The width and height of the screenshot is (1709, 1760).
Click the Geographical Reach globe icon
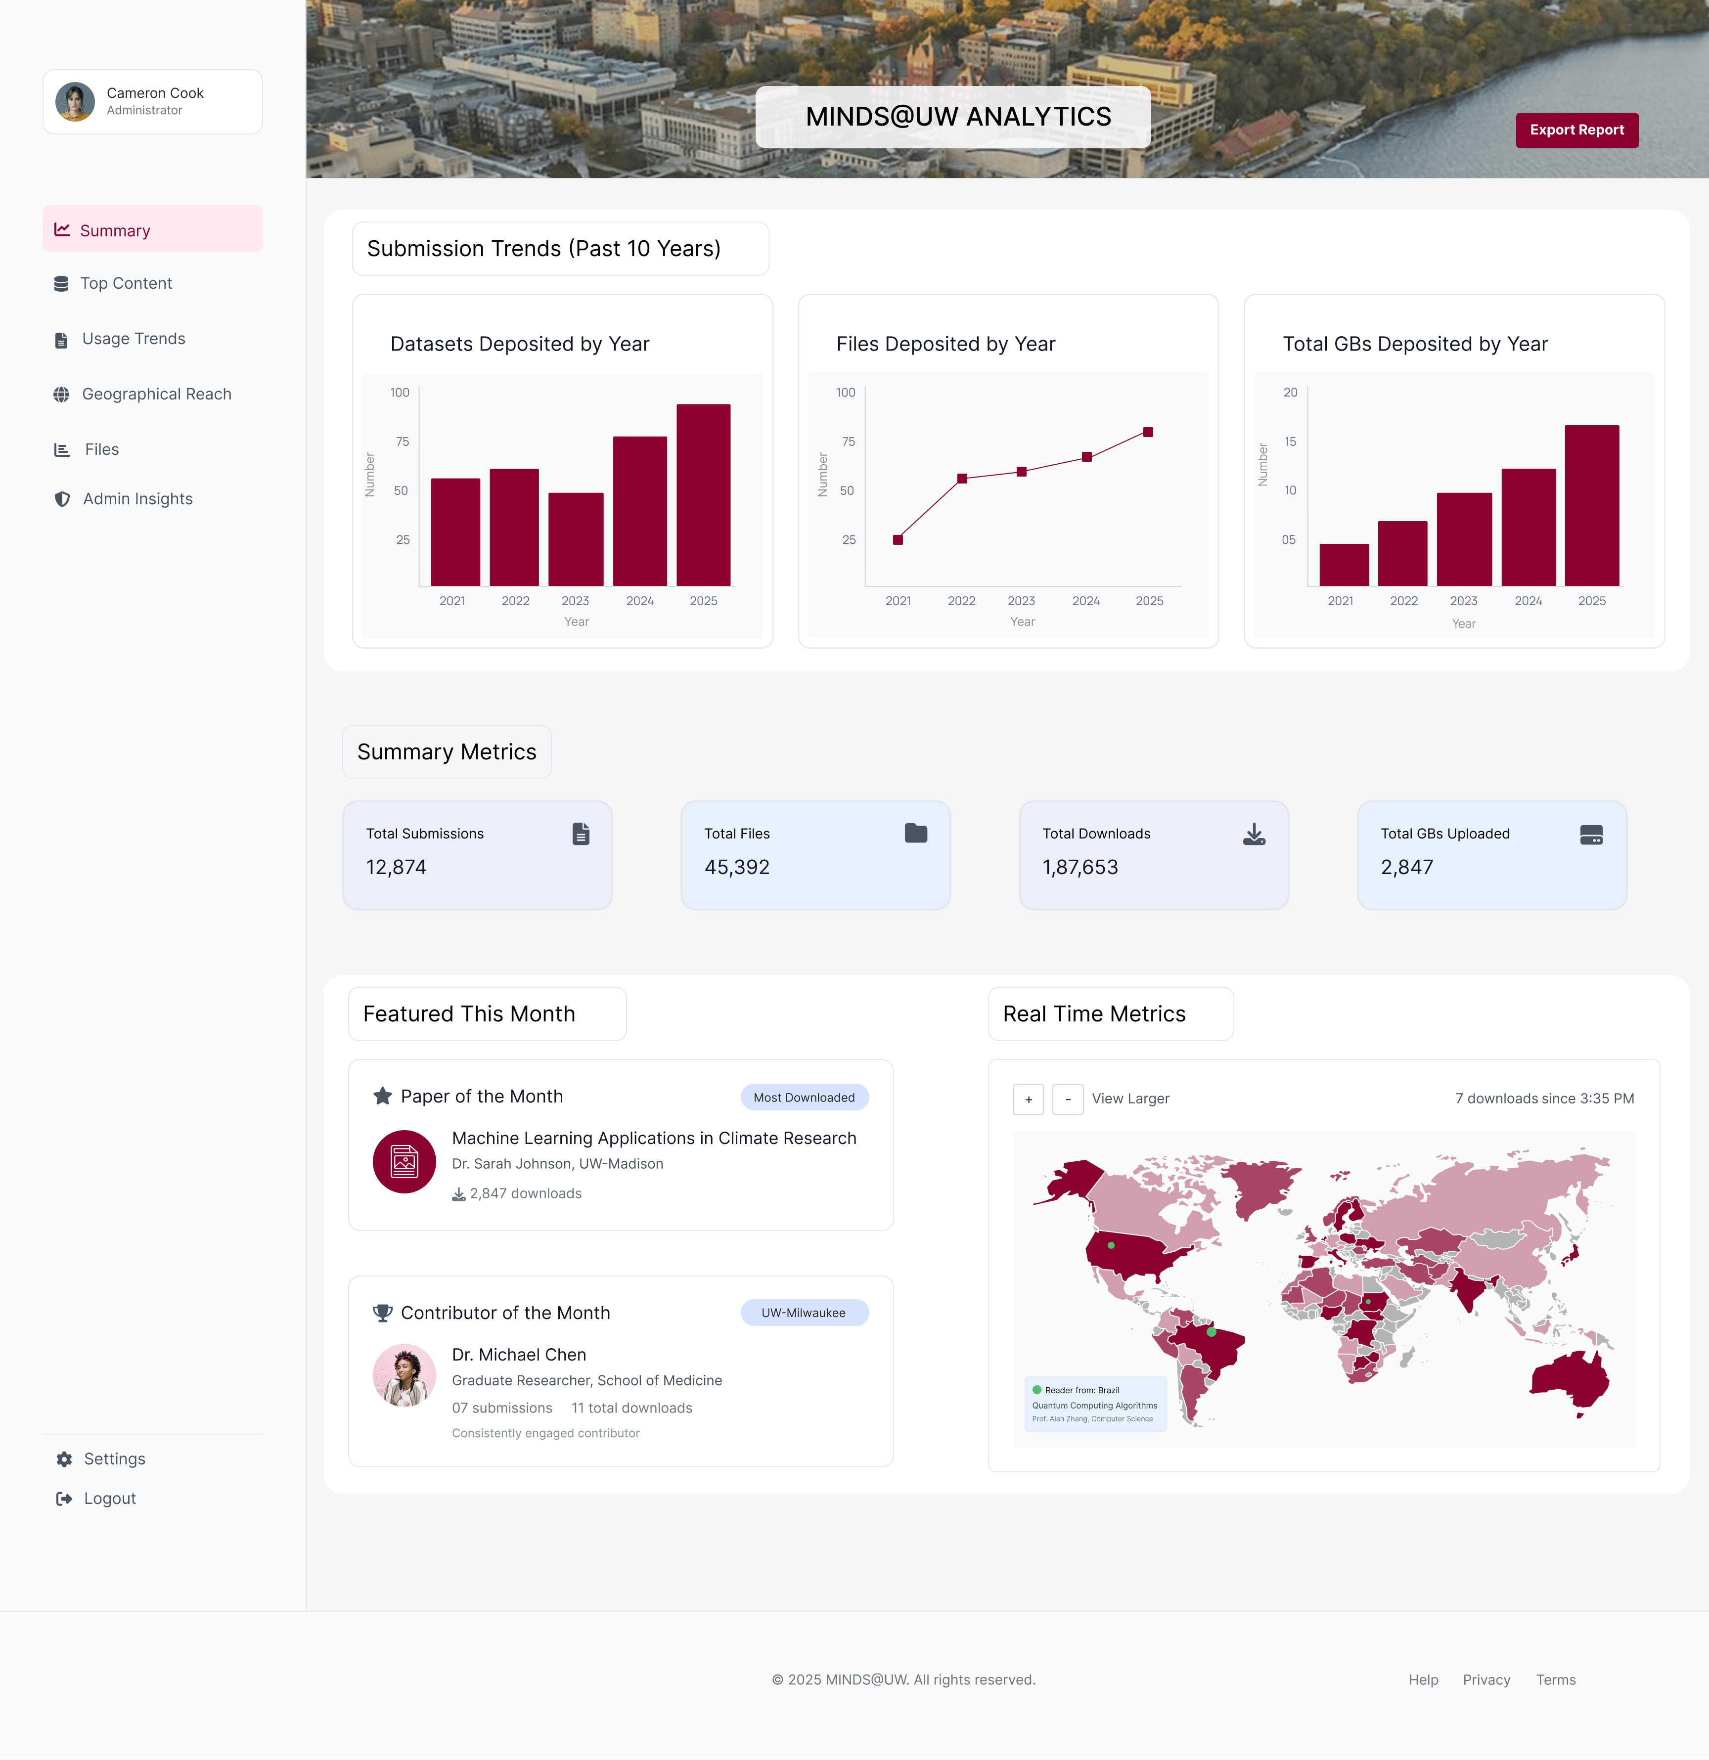coord(61,394)
